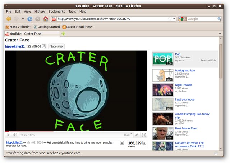
Task: Click the status bar icon at bottom right
Action: pyautogui.click(x=216, y=153)
